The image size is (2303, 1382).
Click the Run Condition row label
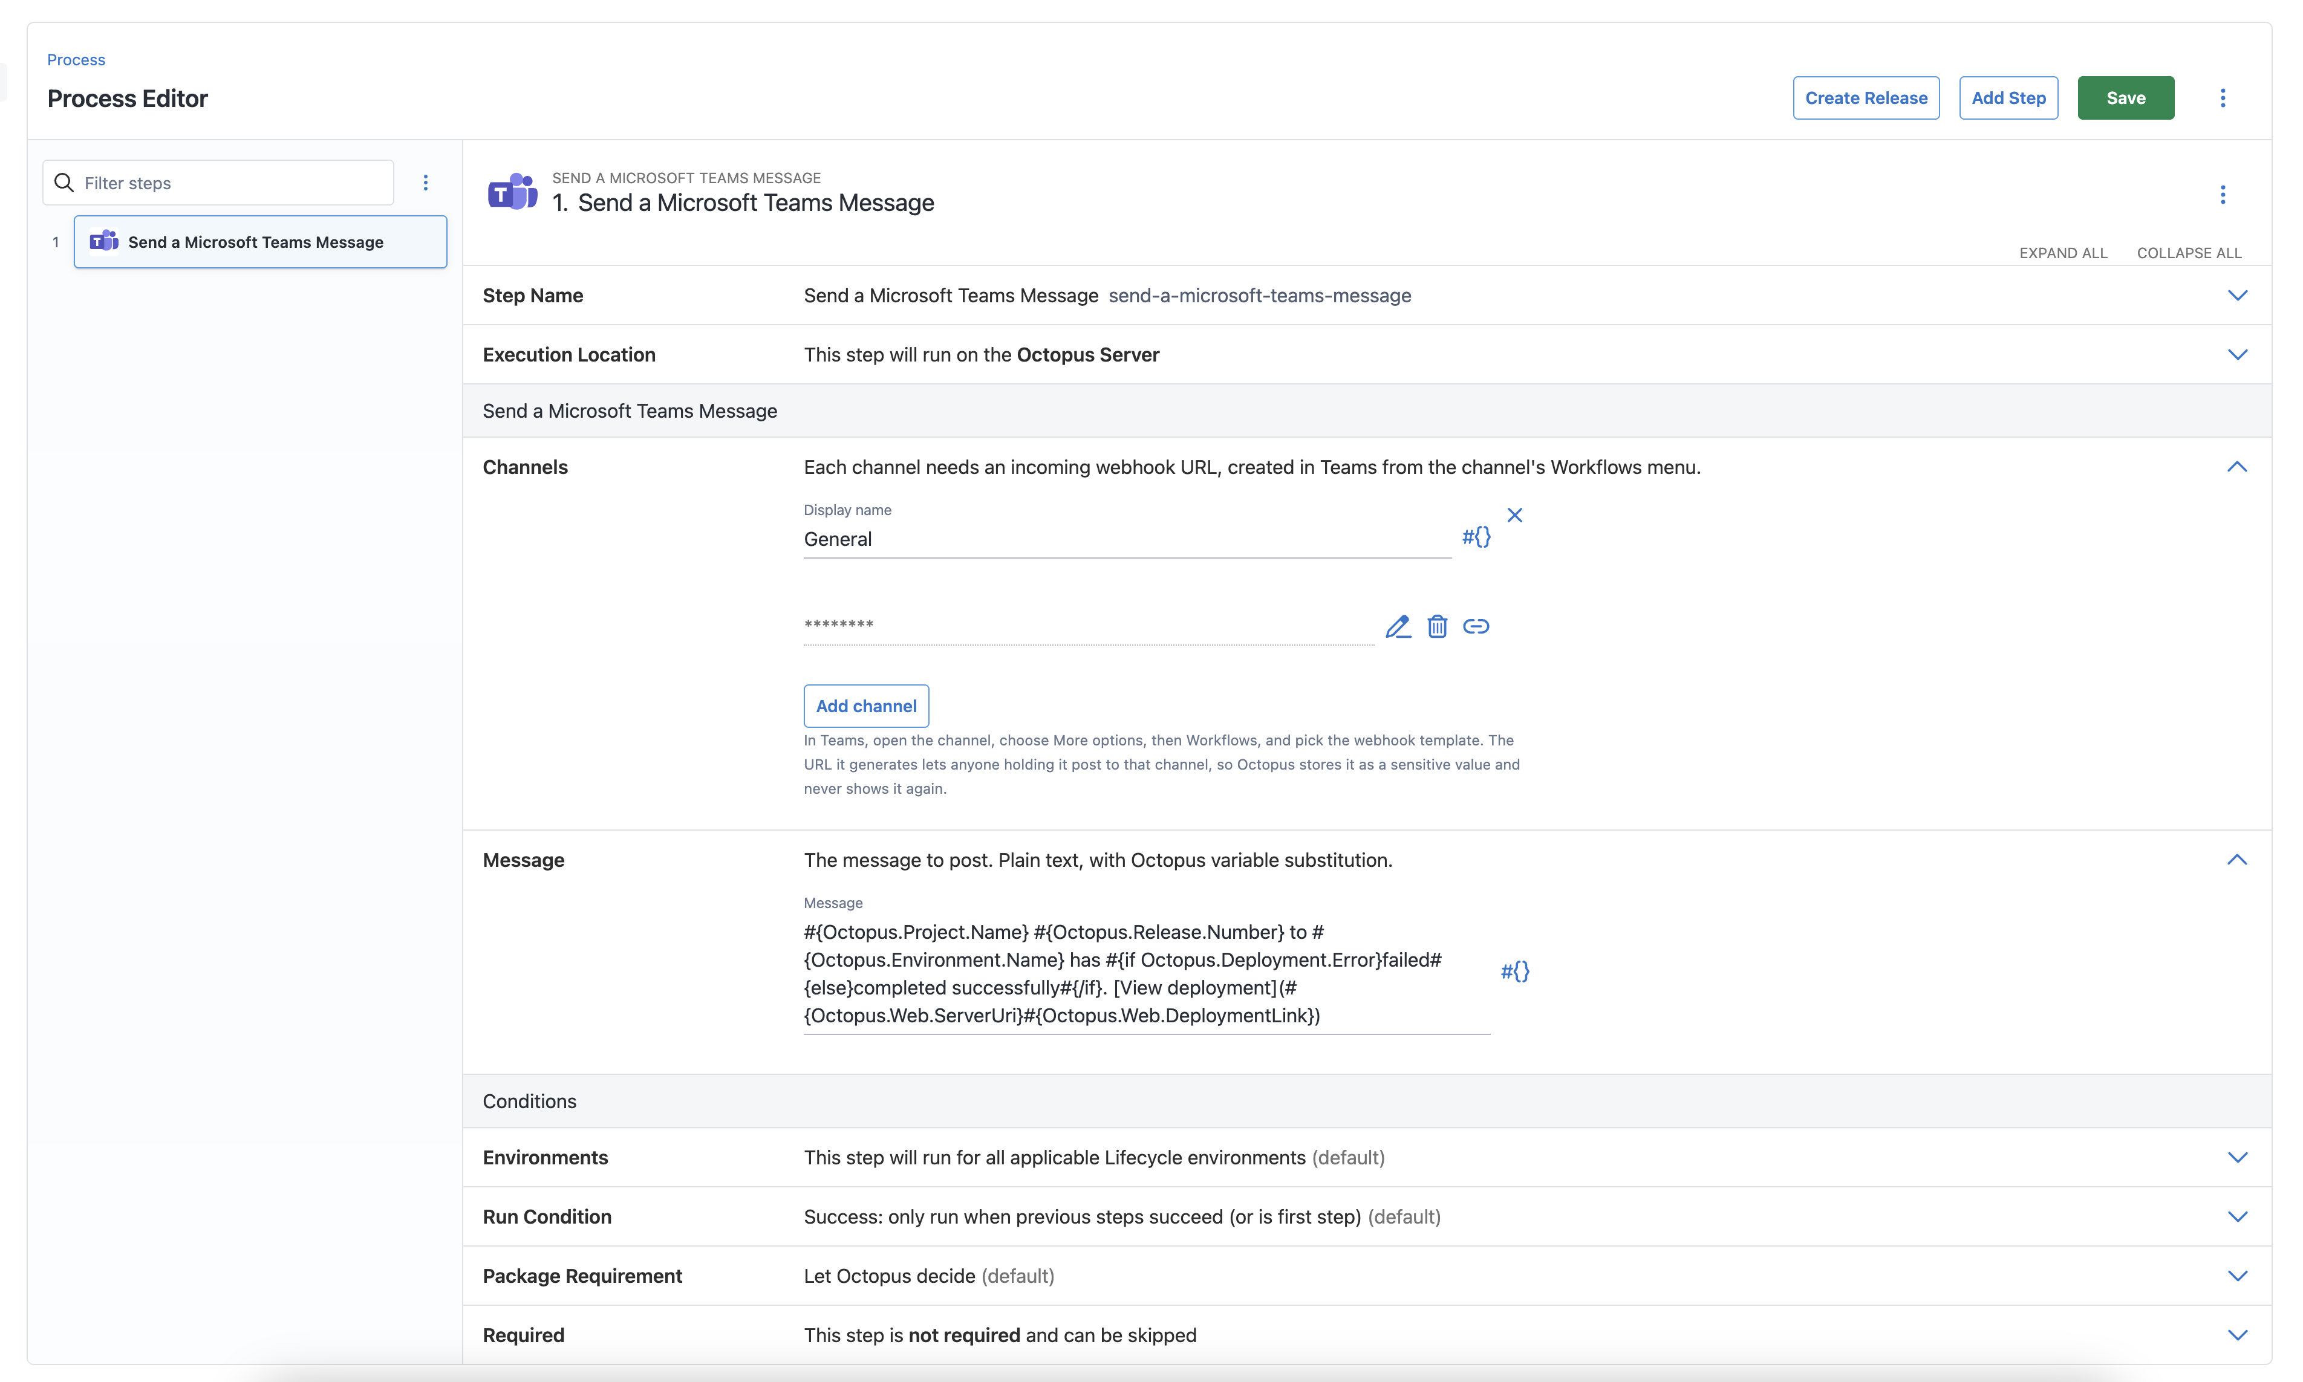tap(547, 1217)
